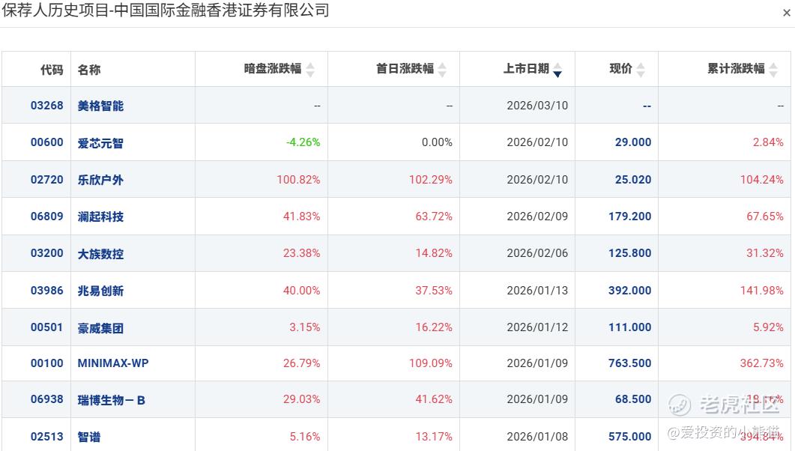Click current price 392.000
Image resolution: width=795 pixels, height=451 pixels.
pos(630,291)
